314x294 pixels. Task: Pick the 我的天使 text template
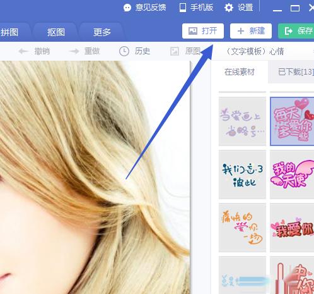pyautogui.click(x=292, y=175)
